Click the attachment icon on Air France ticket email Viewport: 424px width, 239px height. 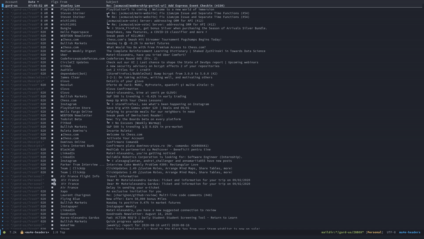[55, 180]
